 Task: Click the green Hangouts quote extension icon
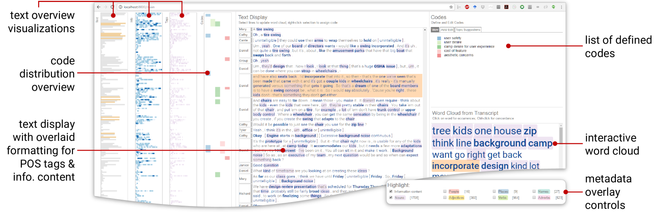553,7
